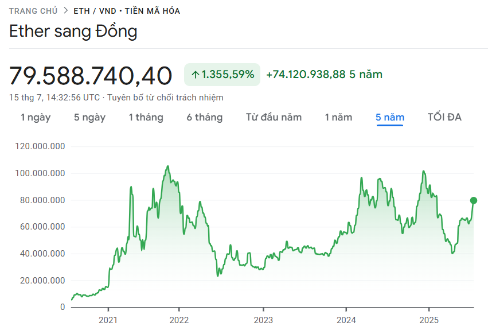488x330 pixels.
Task: Show the 1 năm chart range
Action: tap(338, 118)
